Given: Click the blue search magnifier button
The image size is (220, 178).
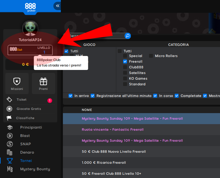Looking at the screenshot, I should 128,36.
